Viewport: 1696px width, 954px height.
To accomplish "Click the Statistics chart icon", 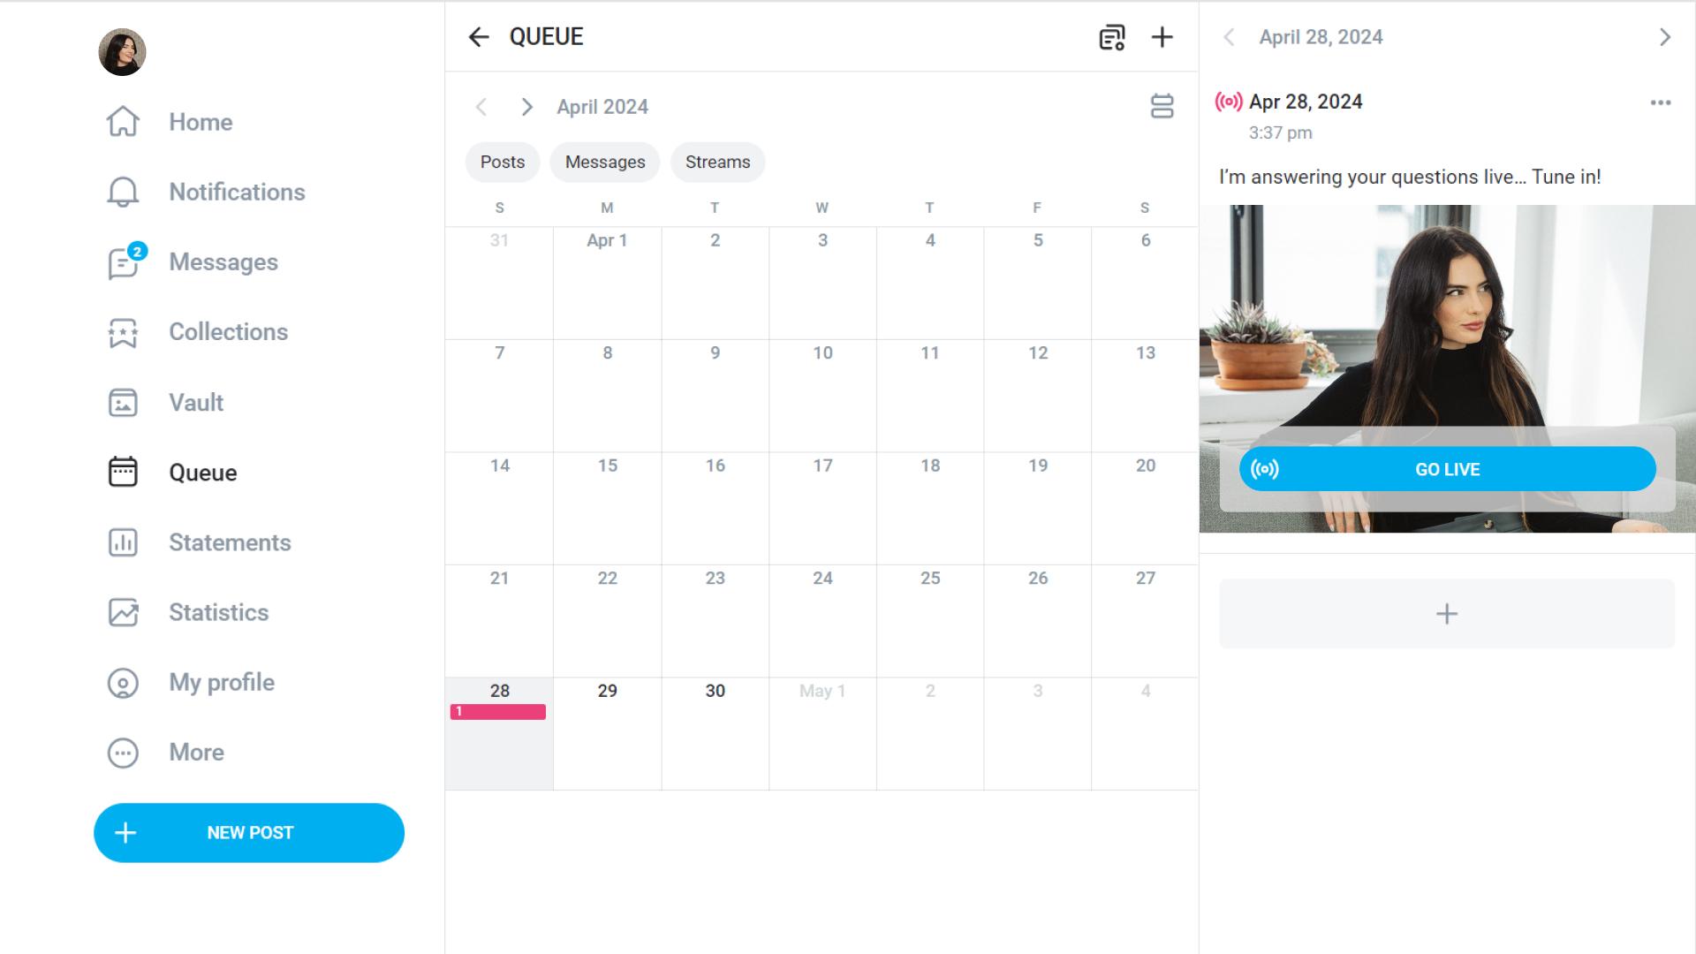I will pyautogui.click(x=124, y=611).
